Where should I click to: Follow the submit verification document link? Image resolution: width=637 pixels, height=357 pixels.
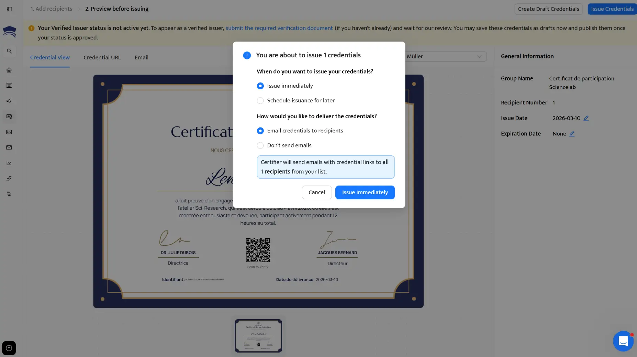(279, 28)
